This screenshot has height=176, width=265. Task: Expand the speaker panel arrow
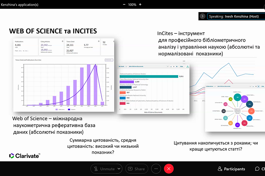click(x=202, y=16)
